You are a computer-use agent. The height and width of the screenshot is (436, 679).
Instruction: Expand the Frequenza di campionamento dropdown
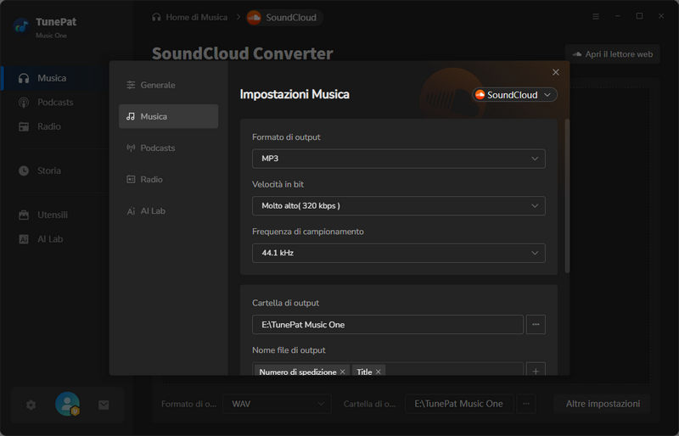pyautogui.click(x=398, y=253)
